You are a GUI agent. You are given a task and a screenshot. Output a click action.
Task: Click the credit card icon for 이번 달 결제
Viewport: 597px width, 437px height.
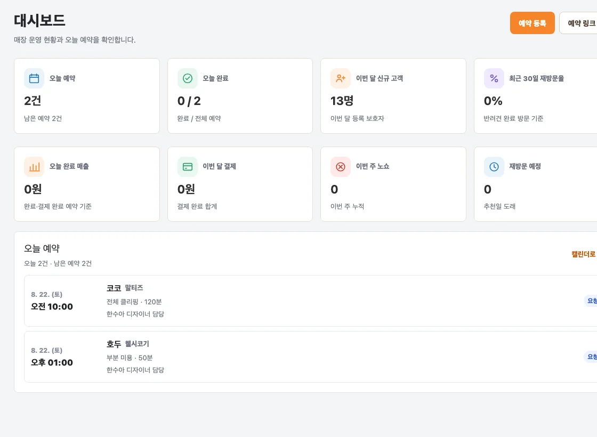tap(187, 167)
